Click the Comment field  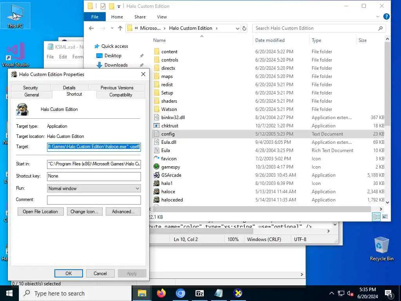pos(94,199)
